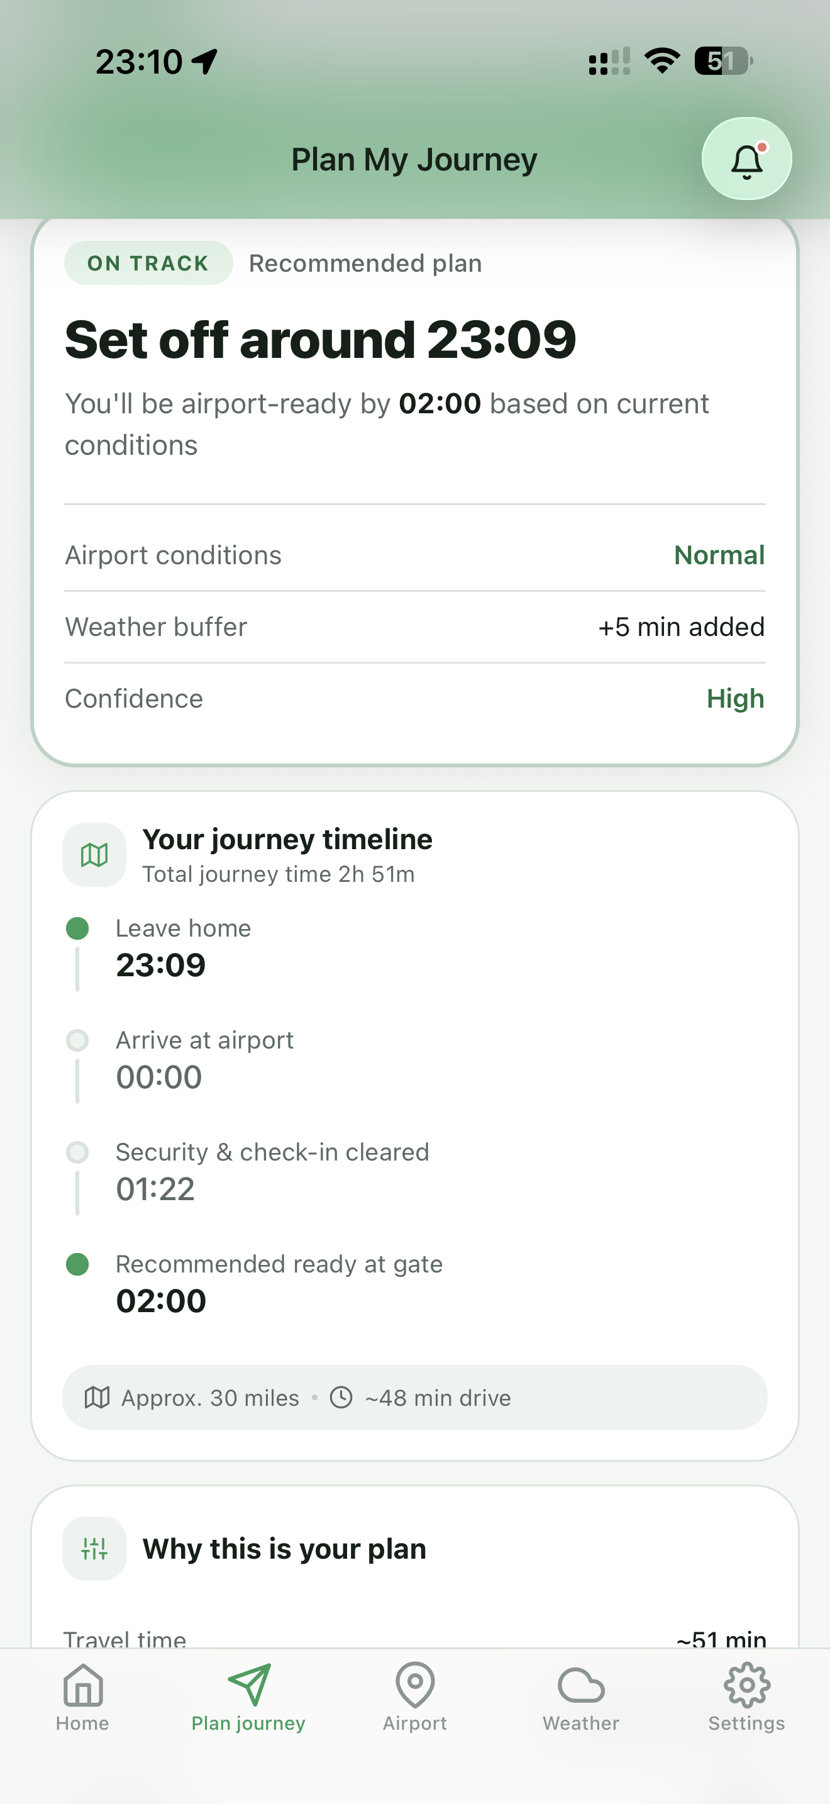The height and width of the screenshot is (1804, 830).
Task: Tap Recommended ready at gate marker
Action: 77,1264
